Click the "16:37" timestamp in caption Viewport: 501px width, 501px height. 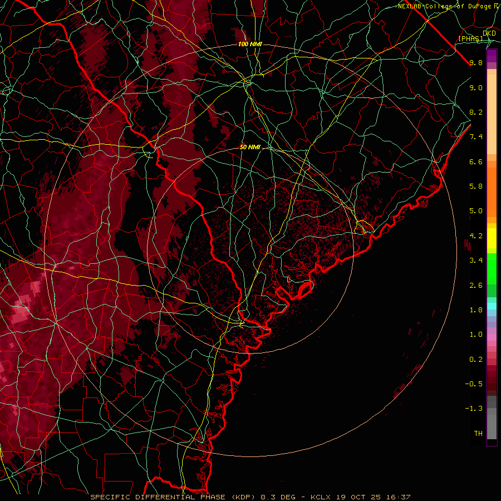(x=399, y=497)
